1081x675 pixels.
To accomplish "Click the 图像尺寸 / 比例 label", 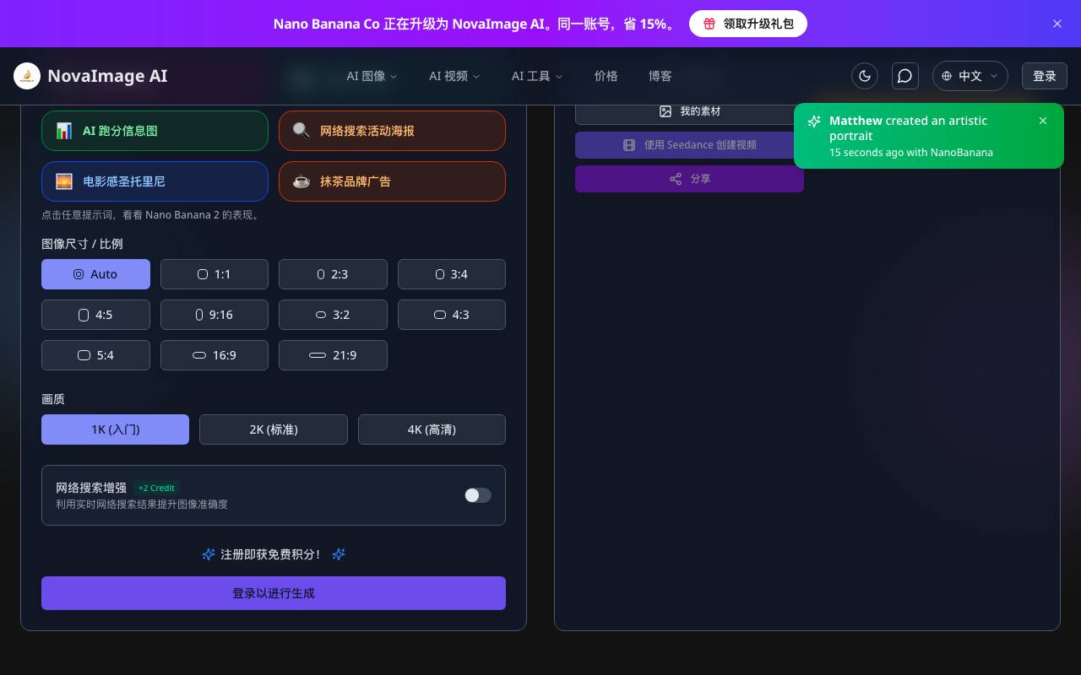I will tap(82, 244).
